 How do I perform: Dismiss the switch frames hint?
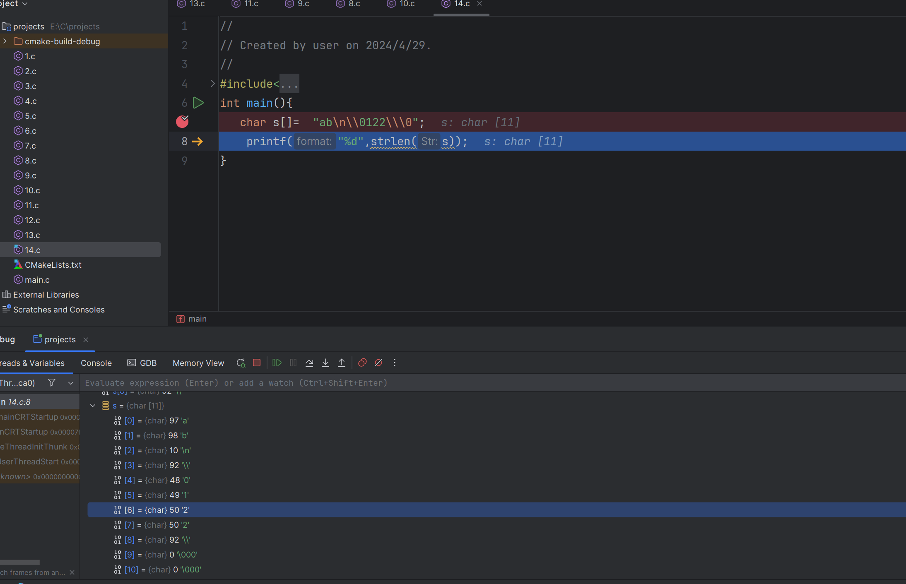click(72, 572)
